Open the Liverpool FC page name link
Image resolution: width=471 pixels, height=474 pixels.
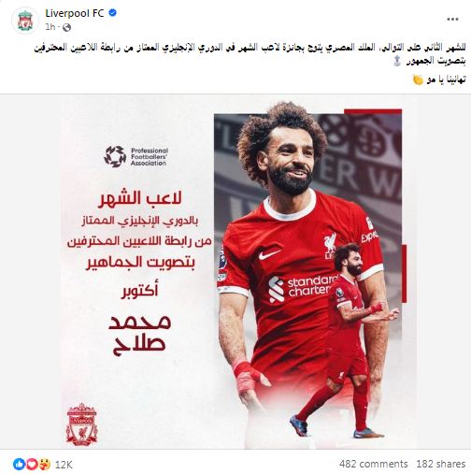pyautogui.click(x=75, y=13)
